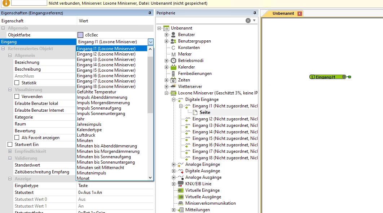Click the Wetterserver cloud icon
Viewport: 383px width, 213px height.
pos(173,86)
